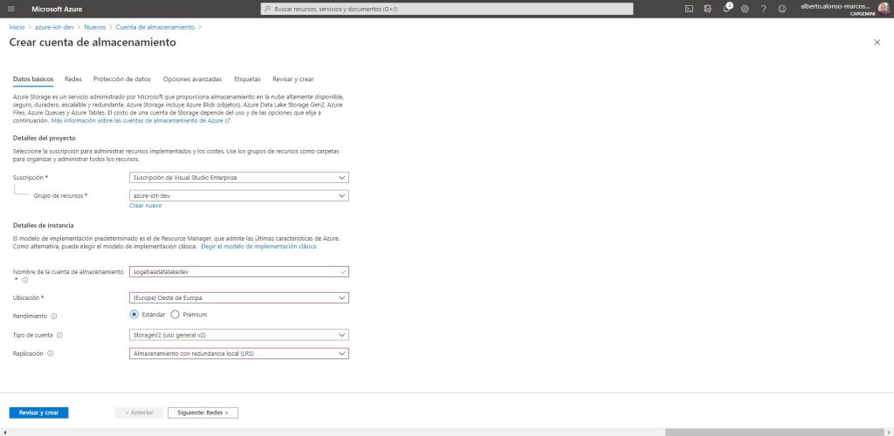The image size is (894, 436).
Task: Click the Revisar y crear button
Action: coord(38,412)
